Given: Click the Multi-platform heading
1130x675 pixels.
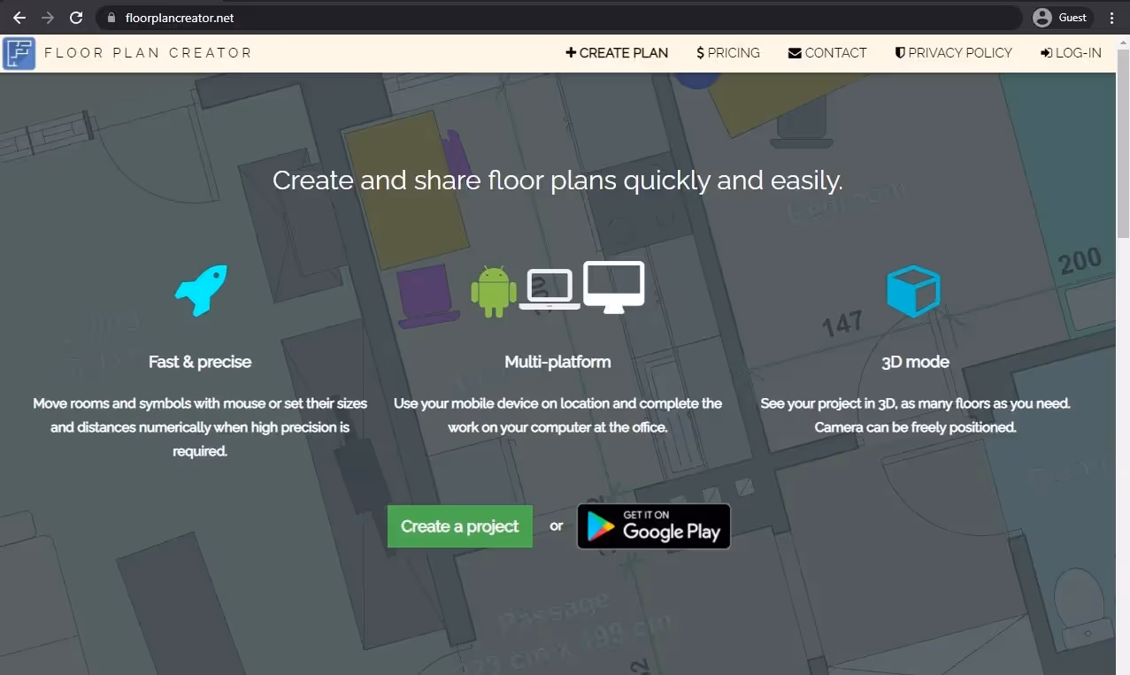Looking at the screenshot, I should pos(557,362).
